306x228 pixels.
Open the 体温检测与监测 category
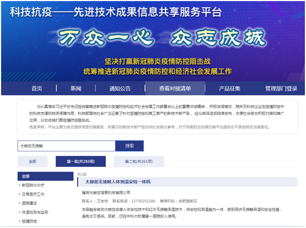coord(35,212)
